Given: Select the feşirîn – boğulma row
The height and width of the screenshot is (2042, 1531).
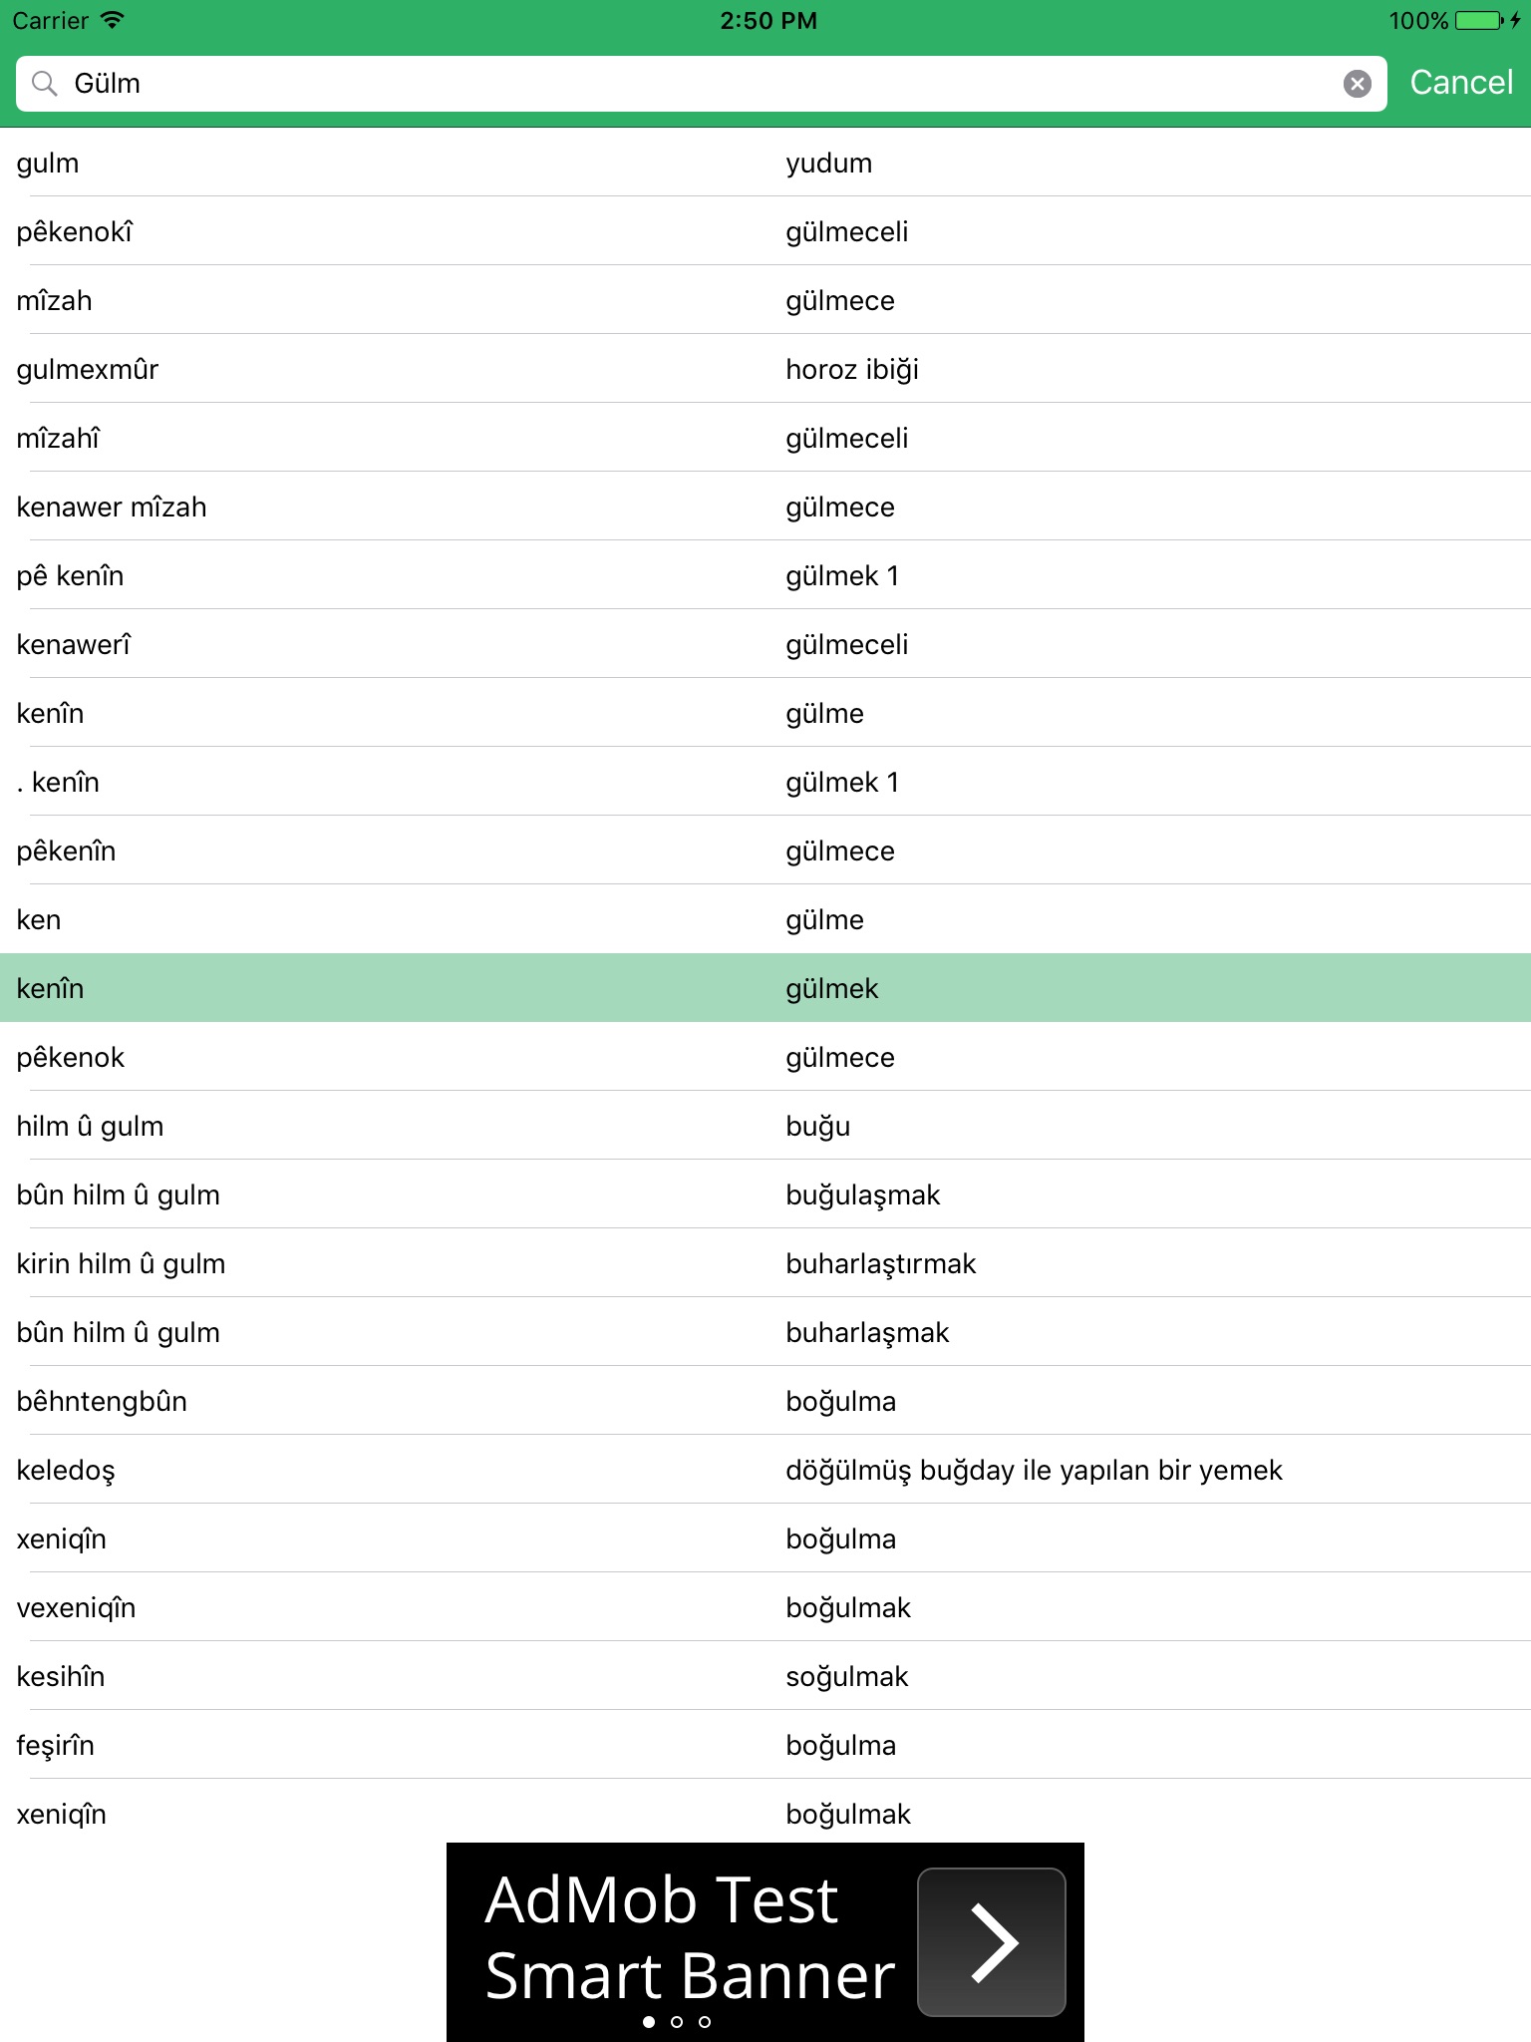Looking at the screenshot, I should pos(765,1745).
